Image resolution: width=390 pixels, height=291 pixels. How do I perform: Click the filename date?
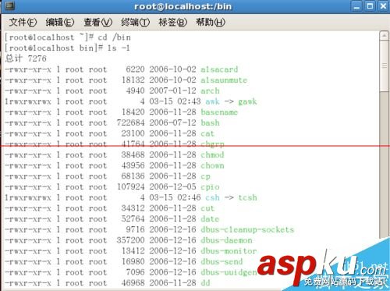[210, 219]
